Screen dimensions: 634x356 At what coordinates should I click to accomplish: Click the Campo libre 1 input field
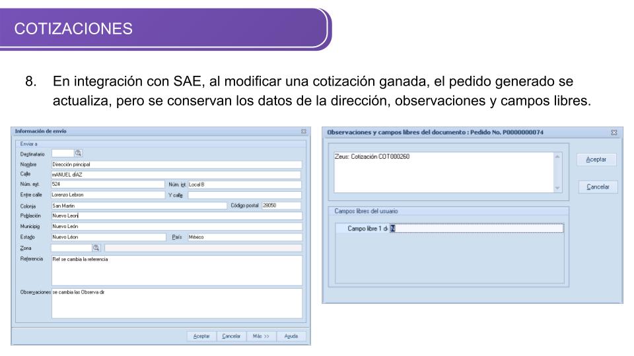click(x=476, y=229)
